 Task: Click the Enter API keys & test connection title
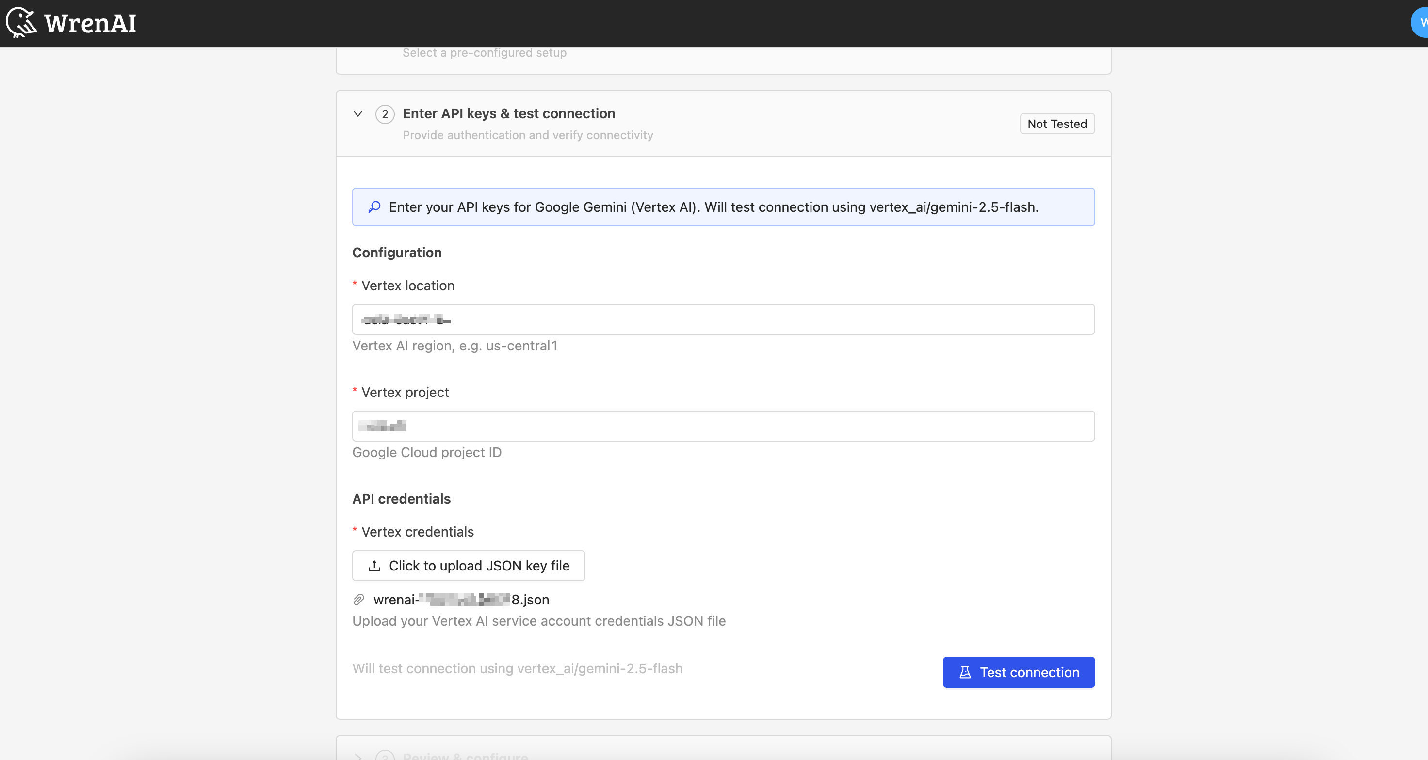508,113
